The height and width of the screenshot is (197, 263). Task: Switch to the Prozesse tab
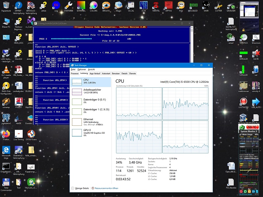tap(75, 73)
